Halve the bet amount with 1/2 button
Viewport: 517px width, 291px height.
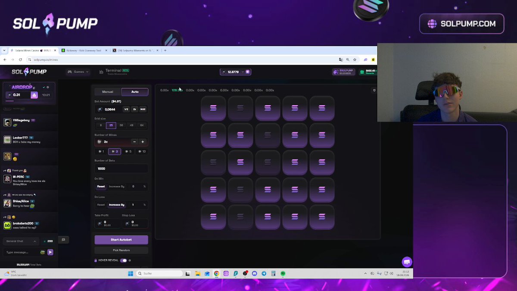tap(126, 110)
